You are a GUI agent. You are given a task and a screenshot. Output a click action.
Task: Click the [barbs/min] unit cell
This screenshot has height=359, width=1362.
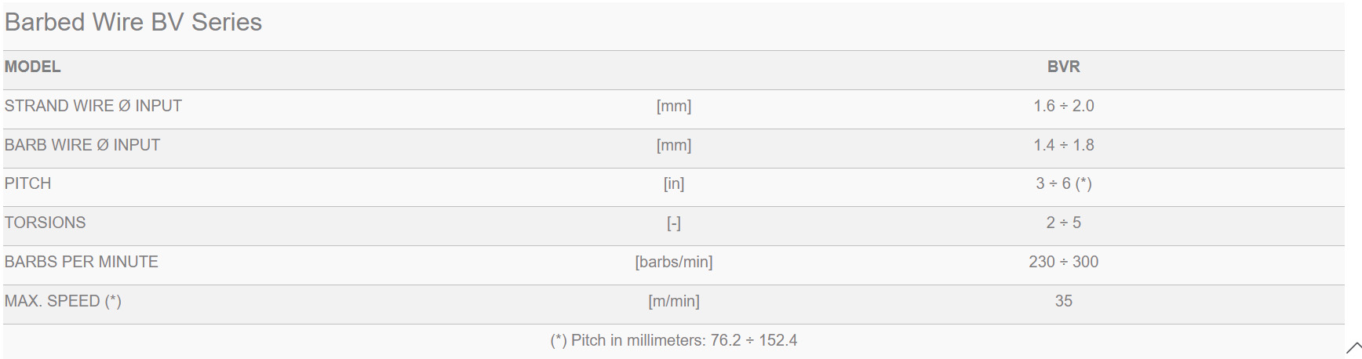[674, 262]
